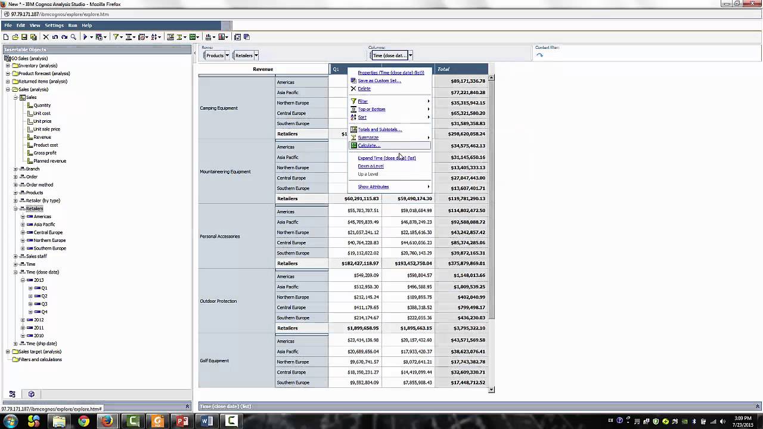The width and height of the screenshot is (763, 429).
Task: Click the Delete X toolbar icon
Action: click(46, 37)
